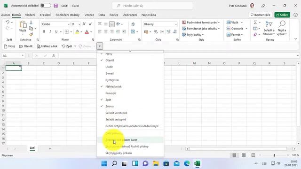The image size is (301, 169).
Task: Open Najít a vybrat magnifier
Action: click(x=282, y=28)
